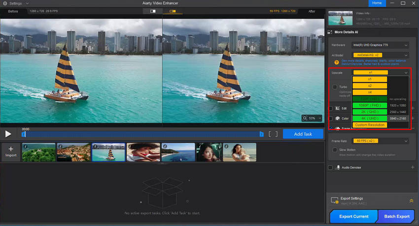Choose x2 upscale option
This screenshot has width=419, height=226.
click(x=370, y=86)
